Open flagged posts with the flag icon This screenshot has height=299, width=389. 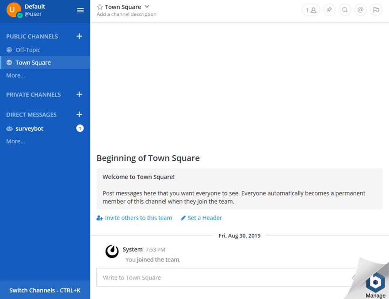tap(376, 10)
